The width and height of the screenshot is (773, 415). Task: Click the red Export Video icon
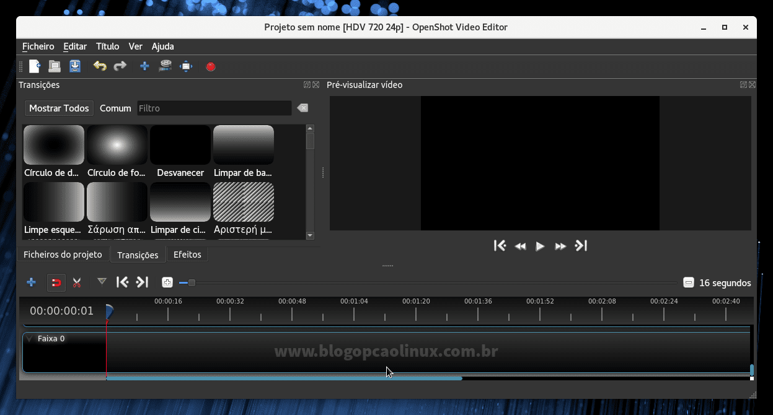pos(211,66)
